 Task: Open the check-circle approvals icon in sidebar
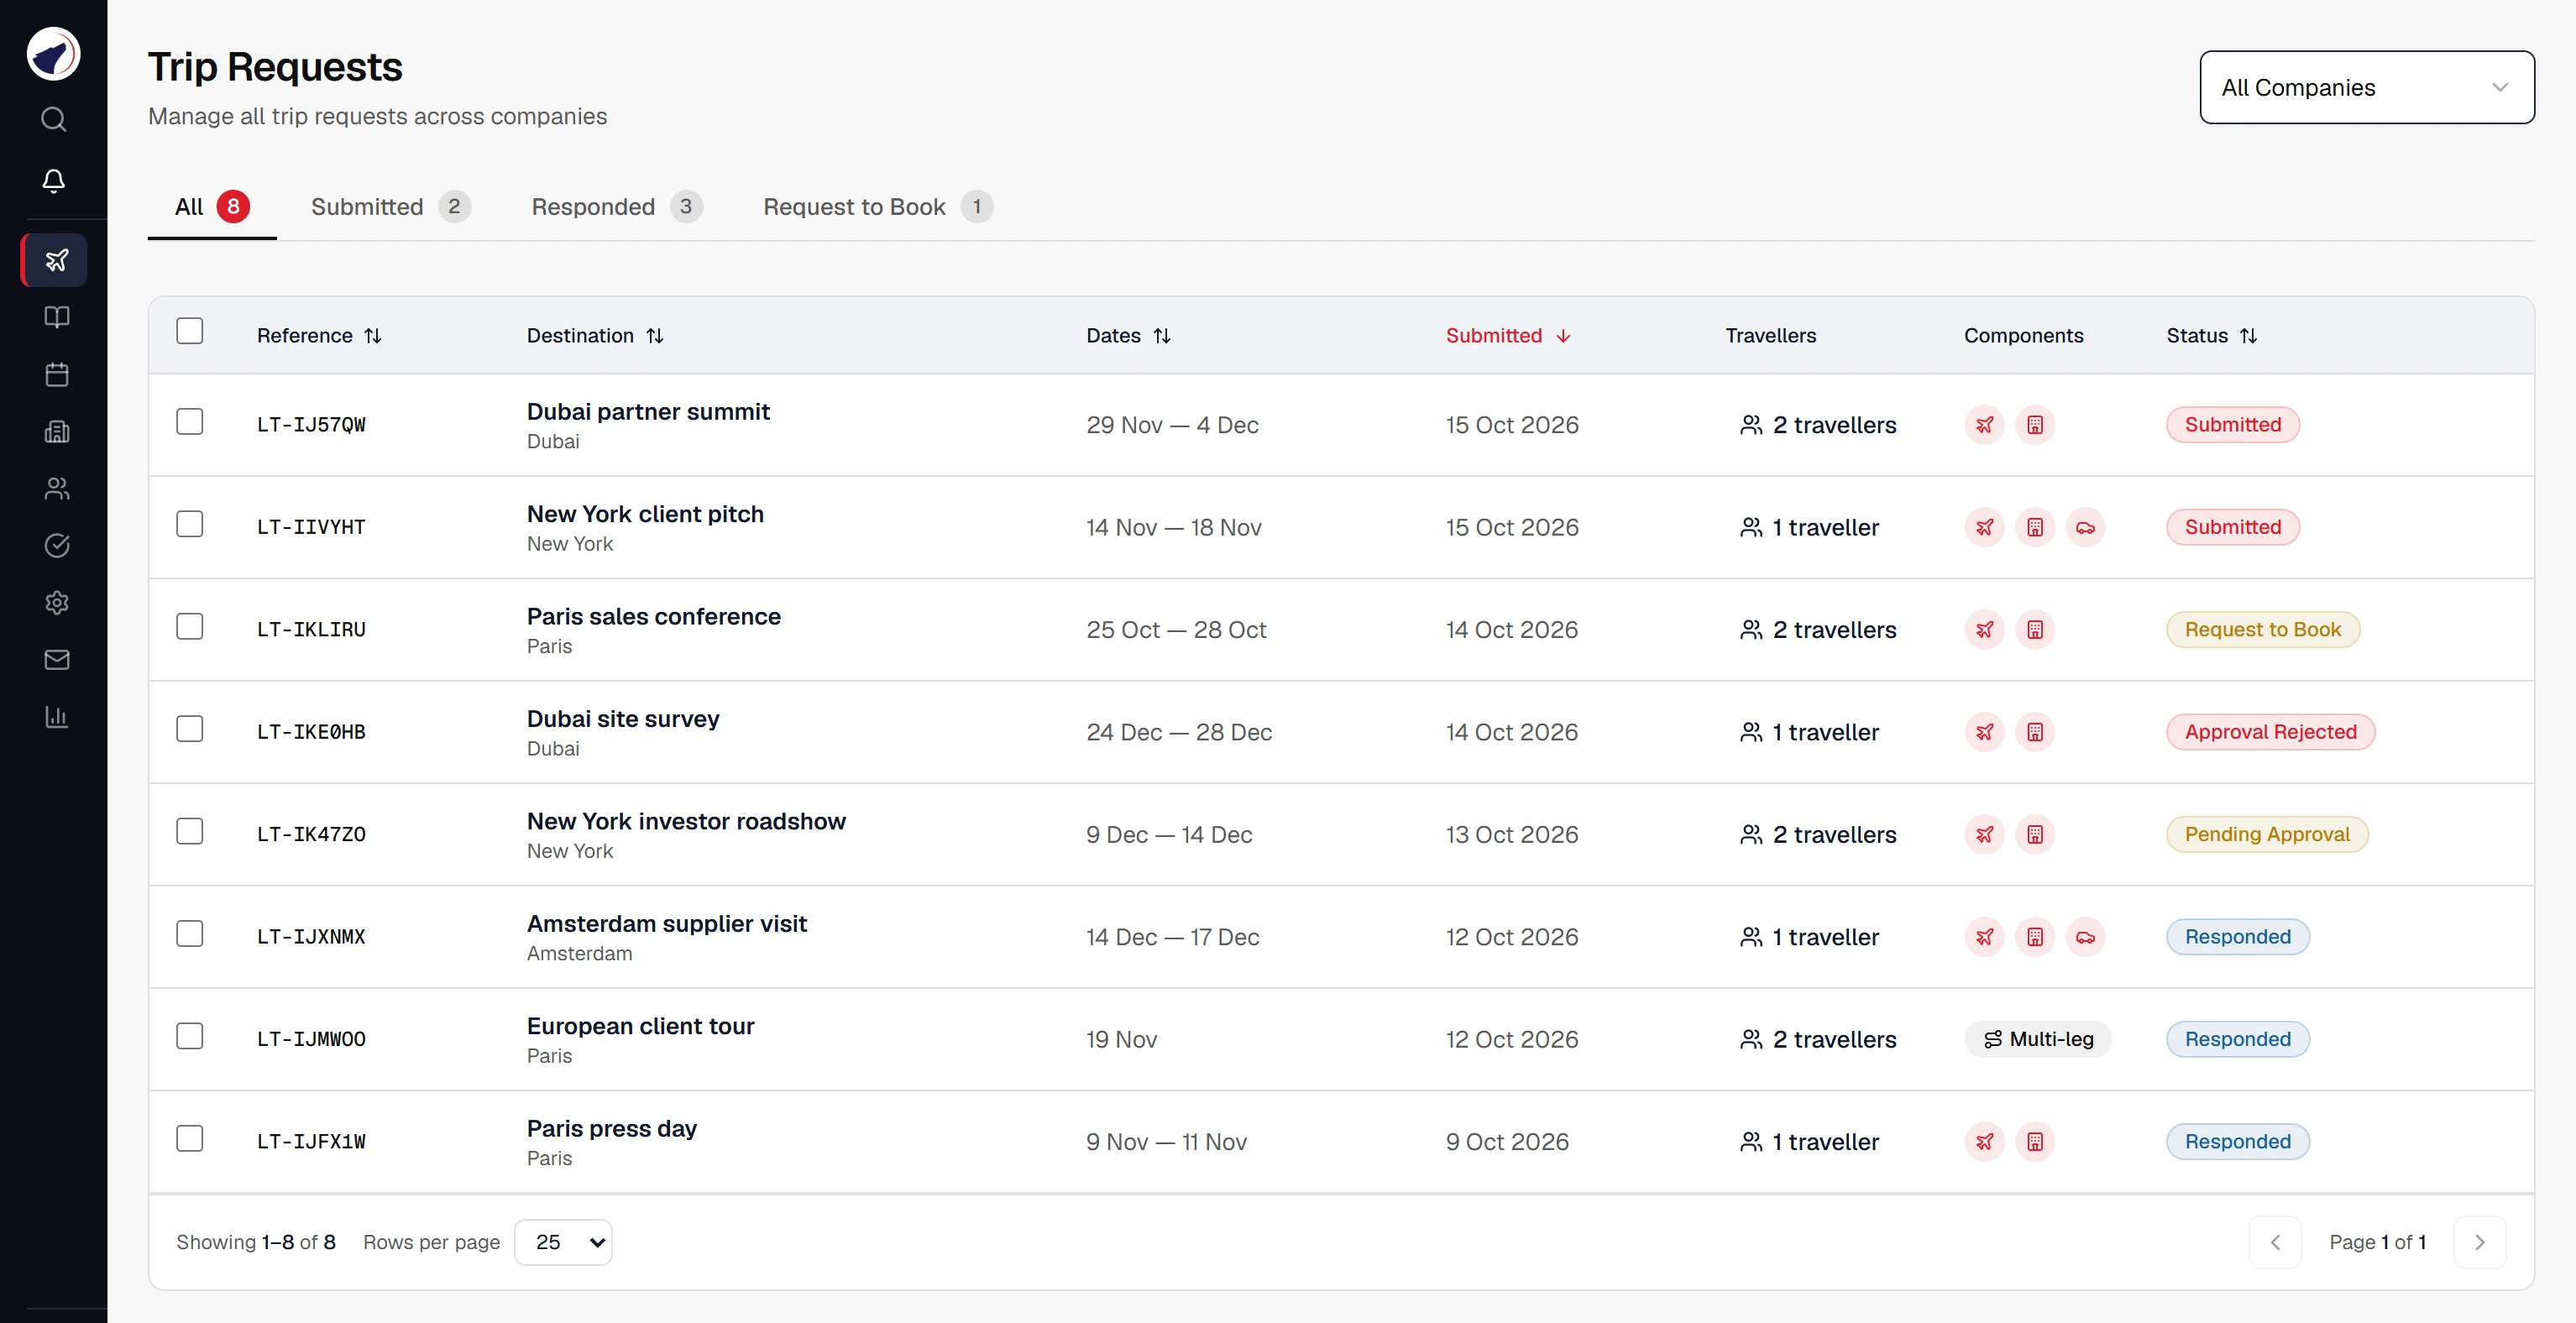point(56,545)
